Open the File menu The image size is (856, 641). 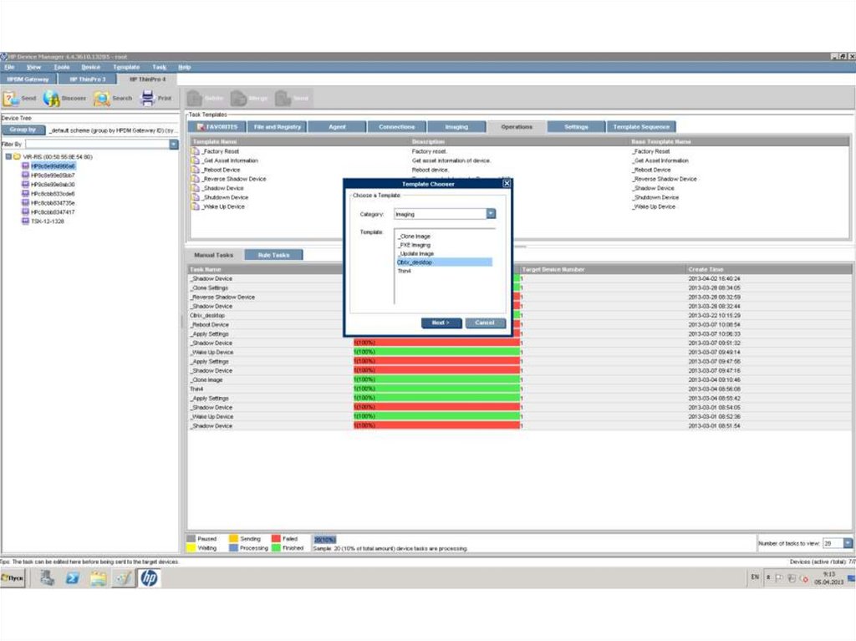click(9, 67)
